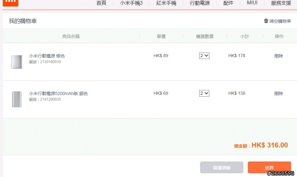
Task: Click the 我的購物車 heading
Action: pyautogui.click(x=23, y=21)
